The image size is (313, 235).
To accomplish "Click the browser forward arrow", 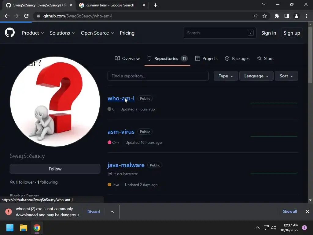I will (x=17, y=16).
